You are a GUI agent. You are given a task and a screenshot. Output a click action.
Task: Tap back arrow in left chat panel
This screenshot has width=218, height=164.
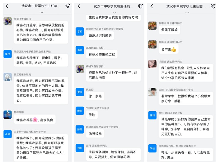pos(7,6)
